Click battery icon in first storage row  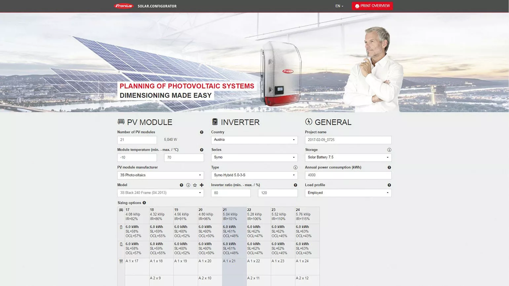pyautogui.click(x=121, y=227)
